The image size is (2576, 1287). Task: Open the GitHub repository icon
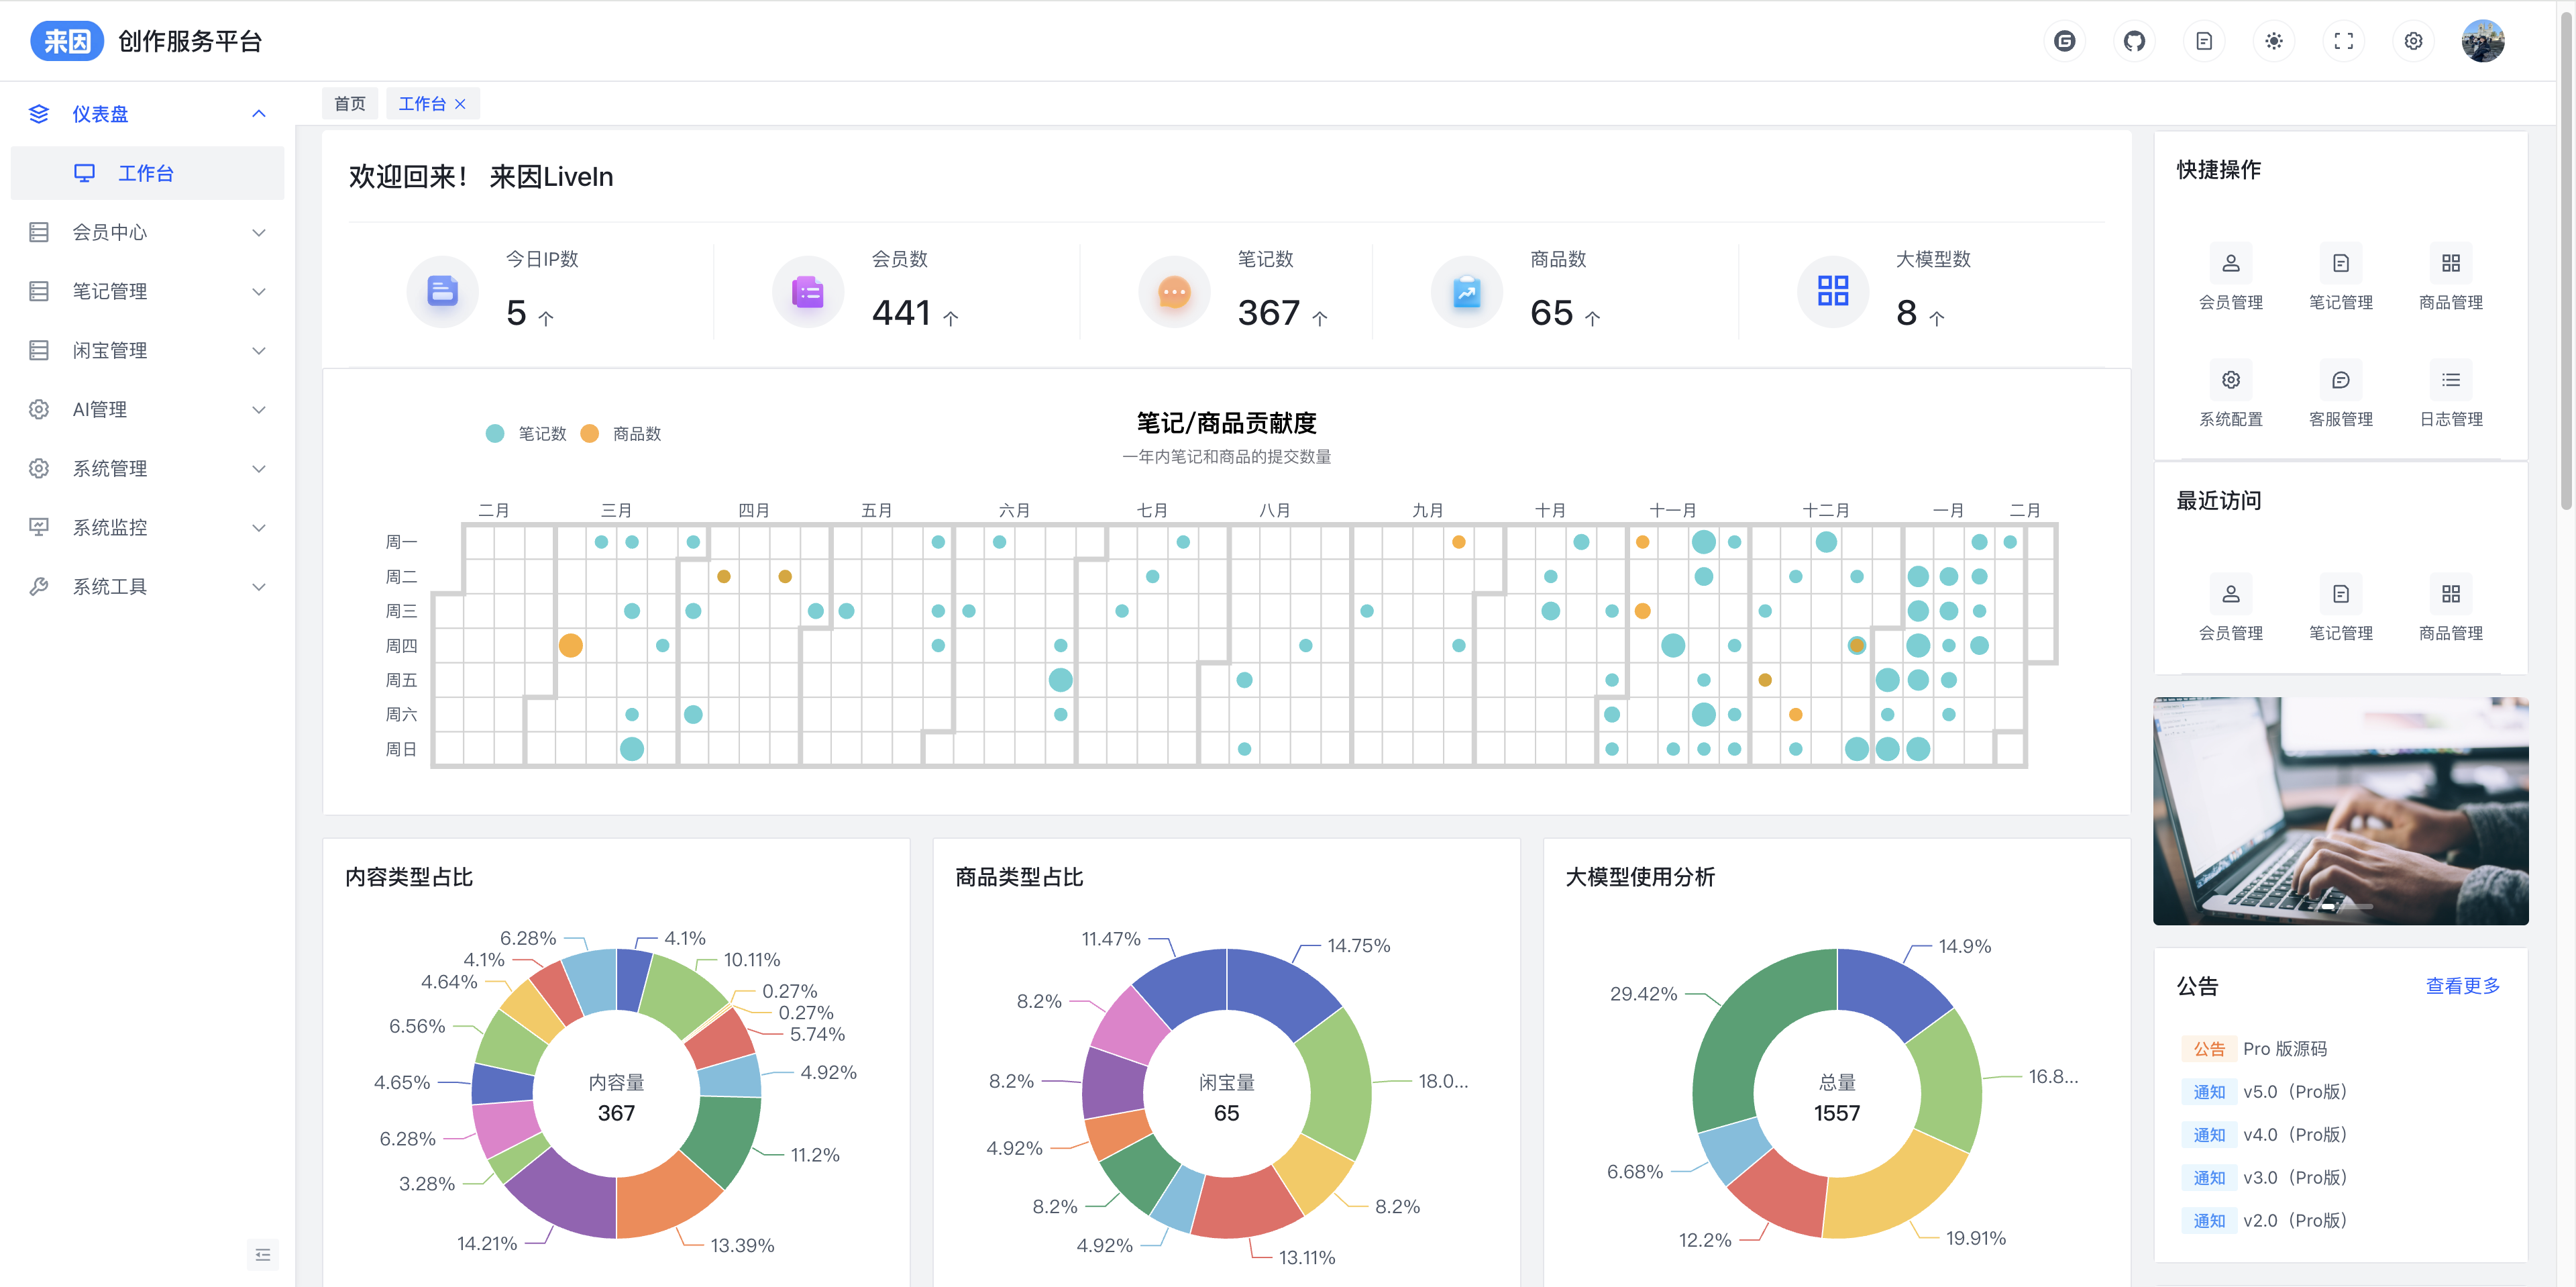click(x=2134, y=41)
